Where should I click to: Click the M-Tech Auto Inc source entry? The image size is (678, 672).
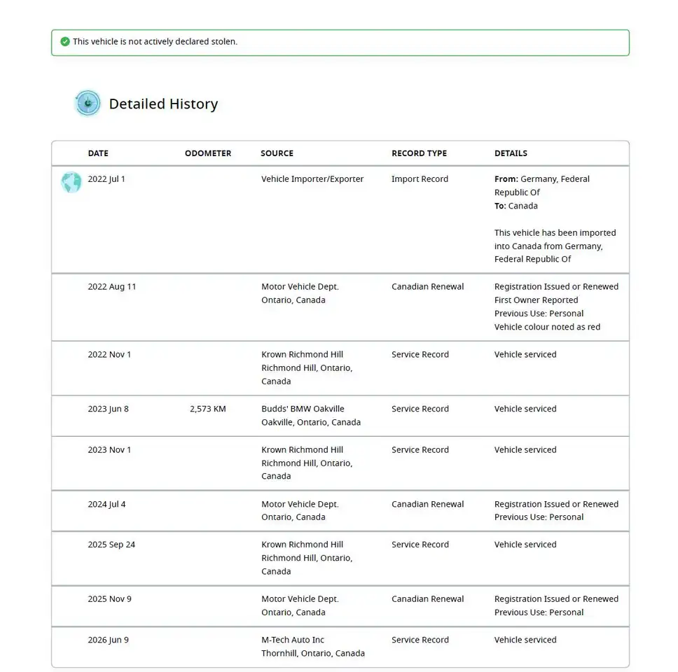(313, 647)
